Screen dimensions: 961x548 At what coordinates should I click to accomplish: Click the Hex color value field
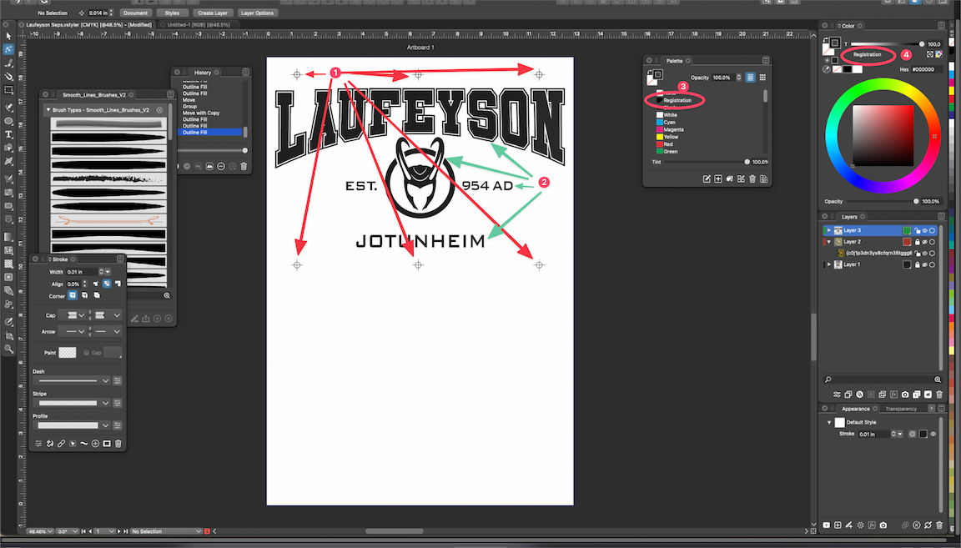pyautogui.click(x=928, y=70)
